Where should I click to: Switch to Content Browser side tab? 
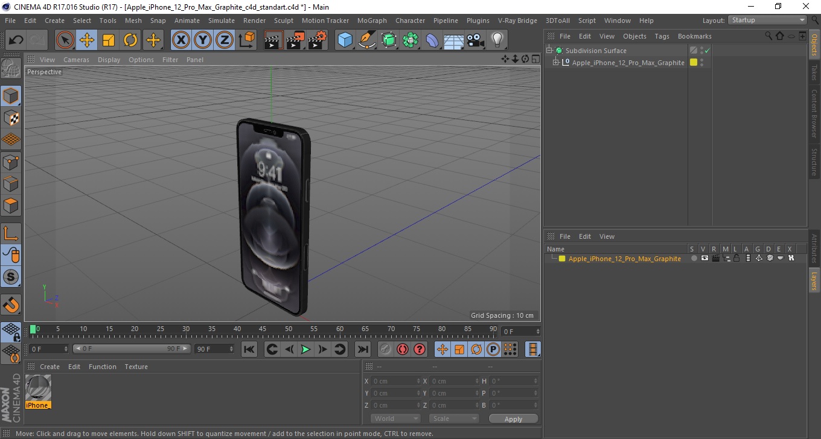point(814,113)
